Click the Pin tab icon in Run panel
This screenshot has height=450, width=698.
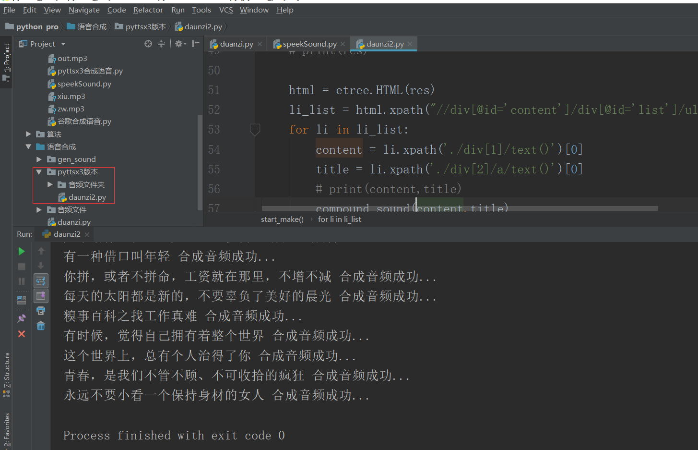[x=21, y=318]
